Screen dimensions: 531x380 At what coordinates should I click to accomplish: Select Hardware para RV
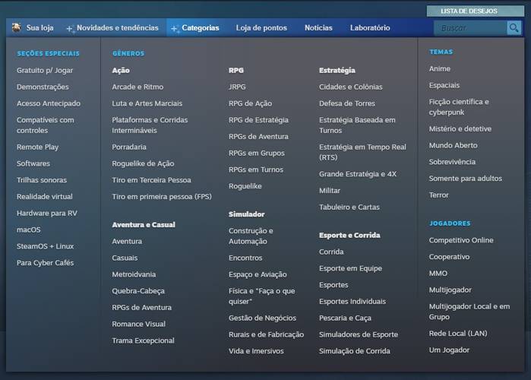coord(47,214)
